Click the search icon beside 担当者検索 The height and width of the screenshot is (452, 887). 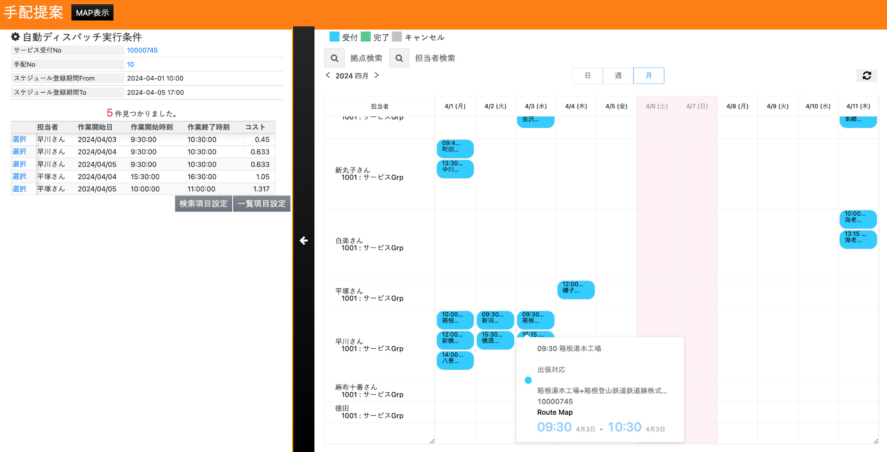(x=399, y=58)
